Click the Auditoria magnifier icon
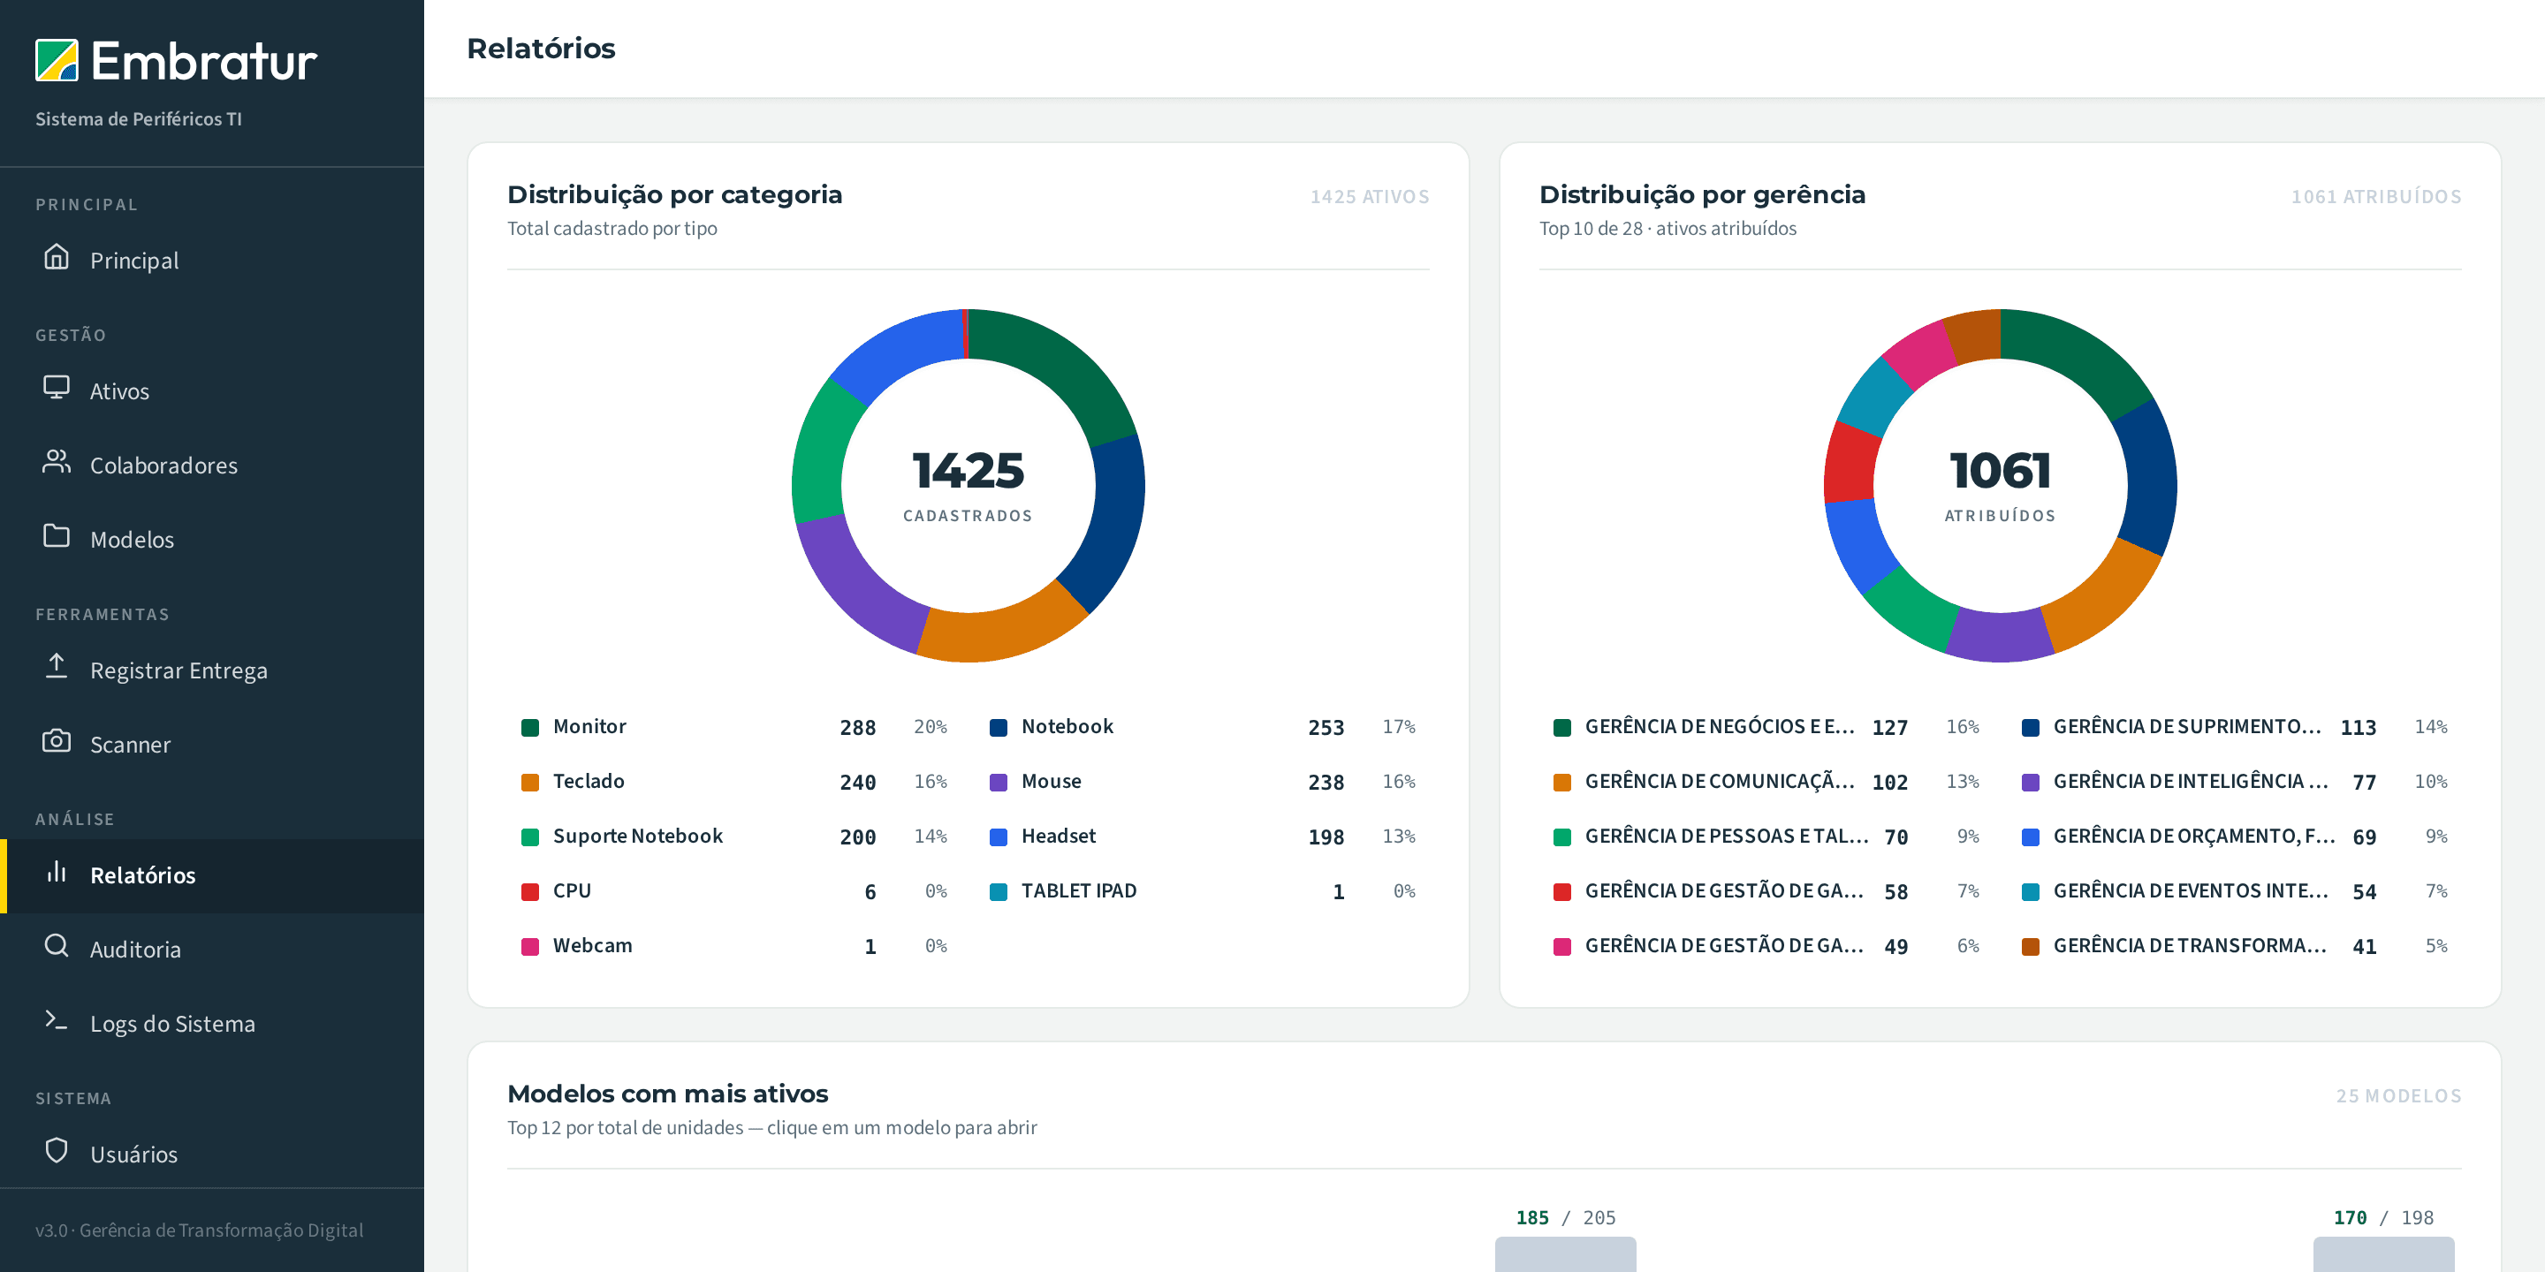Viewport: 2545px width, 1272px height. pos(57,945)
